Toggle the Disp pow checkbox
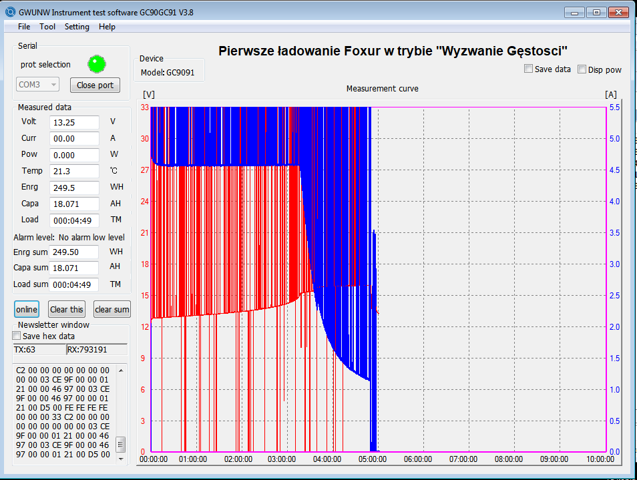Image resolution: width=637 pixels, height=480 pixels. click(582, 69)
